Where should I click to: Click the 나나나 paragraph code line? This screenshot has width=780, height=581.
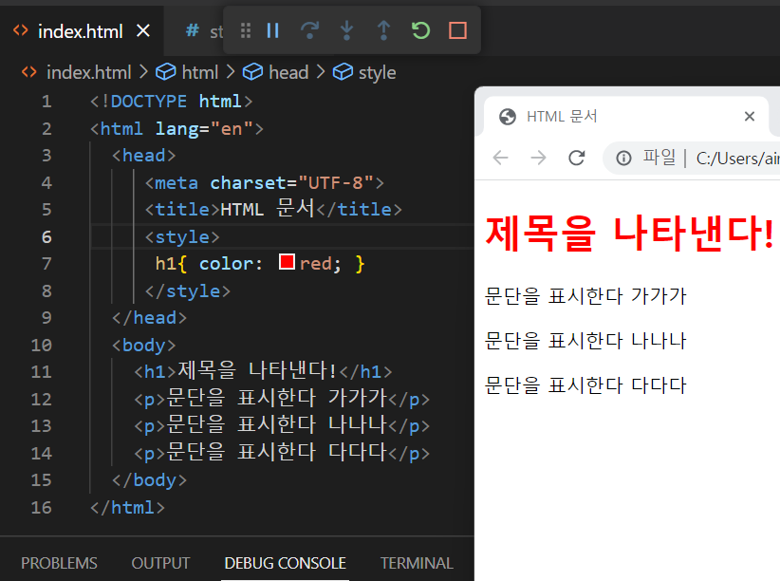click(x=282, y=425)
